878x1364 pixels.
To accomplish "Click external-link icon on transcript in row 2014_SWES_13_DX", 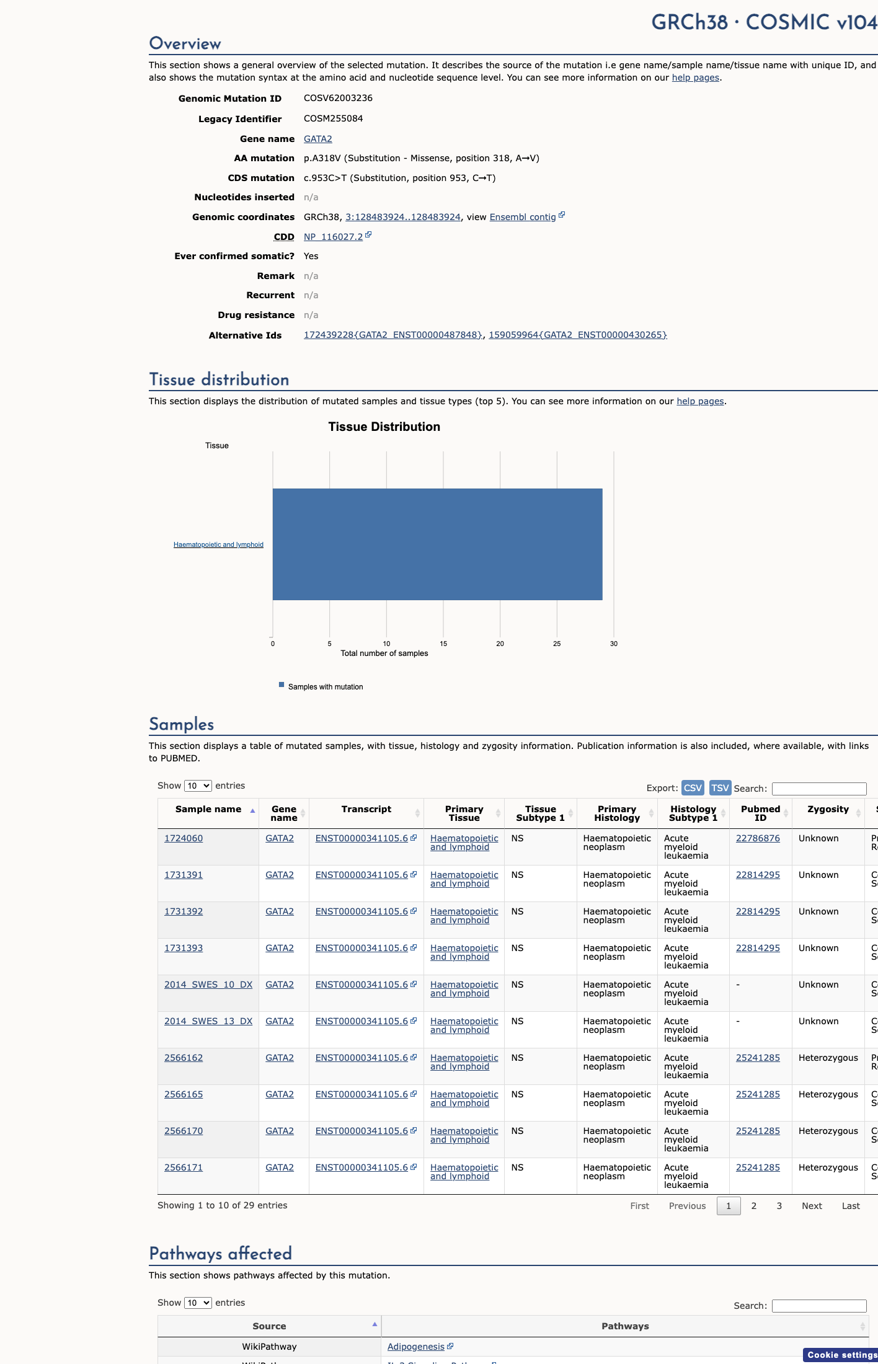I will (414, 1021).
